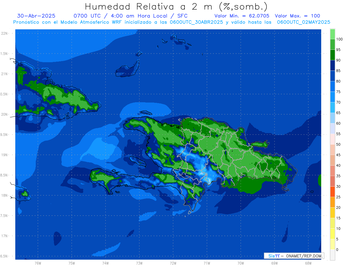Click the "0700 UTC / 4:00 am Hora Local" time label

click(x=121, y=16)
